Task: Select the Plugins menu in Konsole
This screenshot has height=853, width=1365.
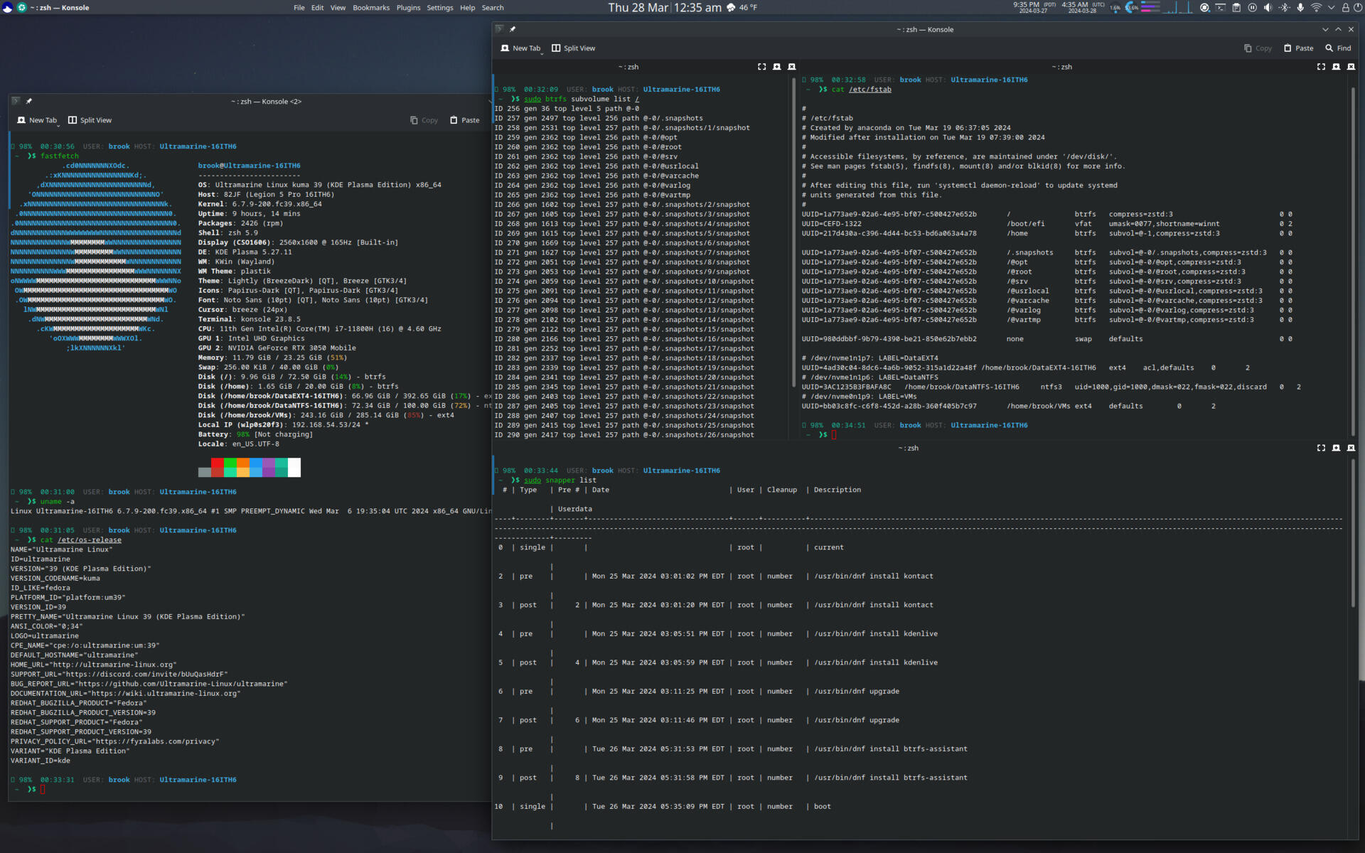Action: click(x=409, y=8)
